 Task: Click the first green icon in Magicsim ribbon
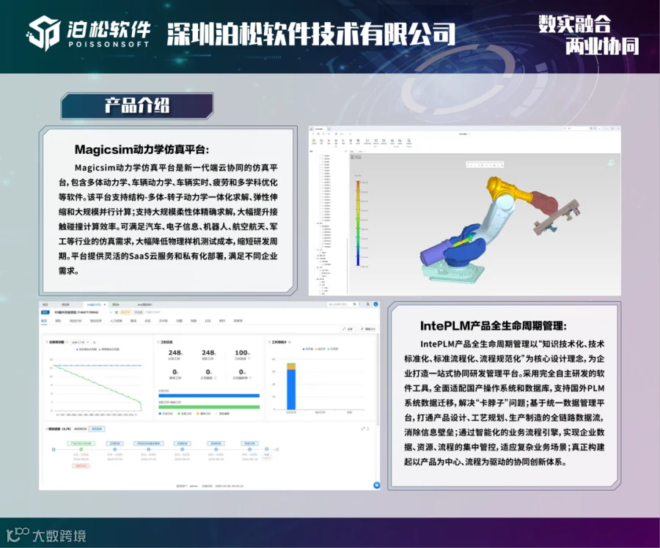tap(392, 141)
